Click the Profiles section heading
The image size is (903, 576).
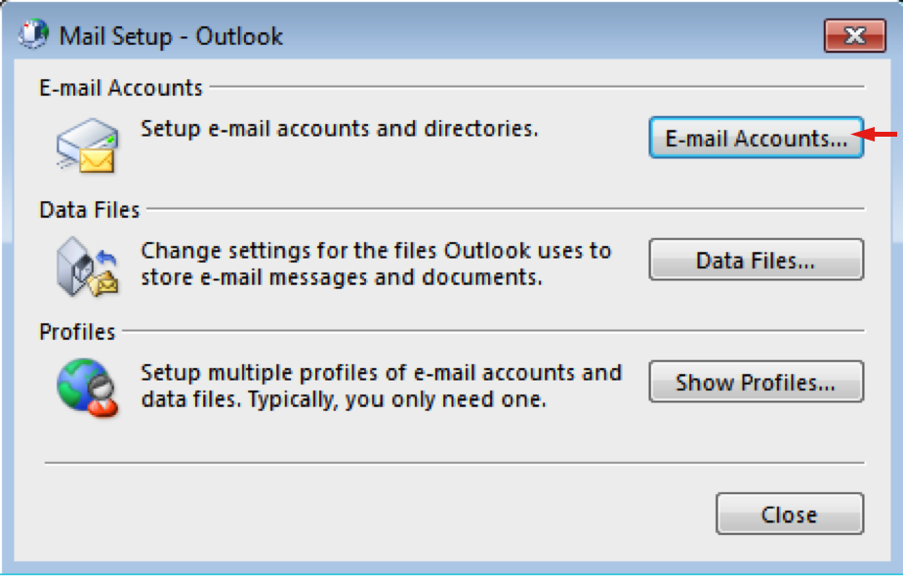(x=77, y=332)
